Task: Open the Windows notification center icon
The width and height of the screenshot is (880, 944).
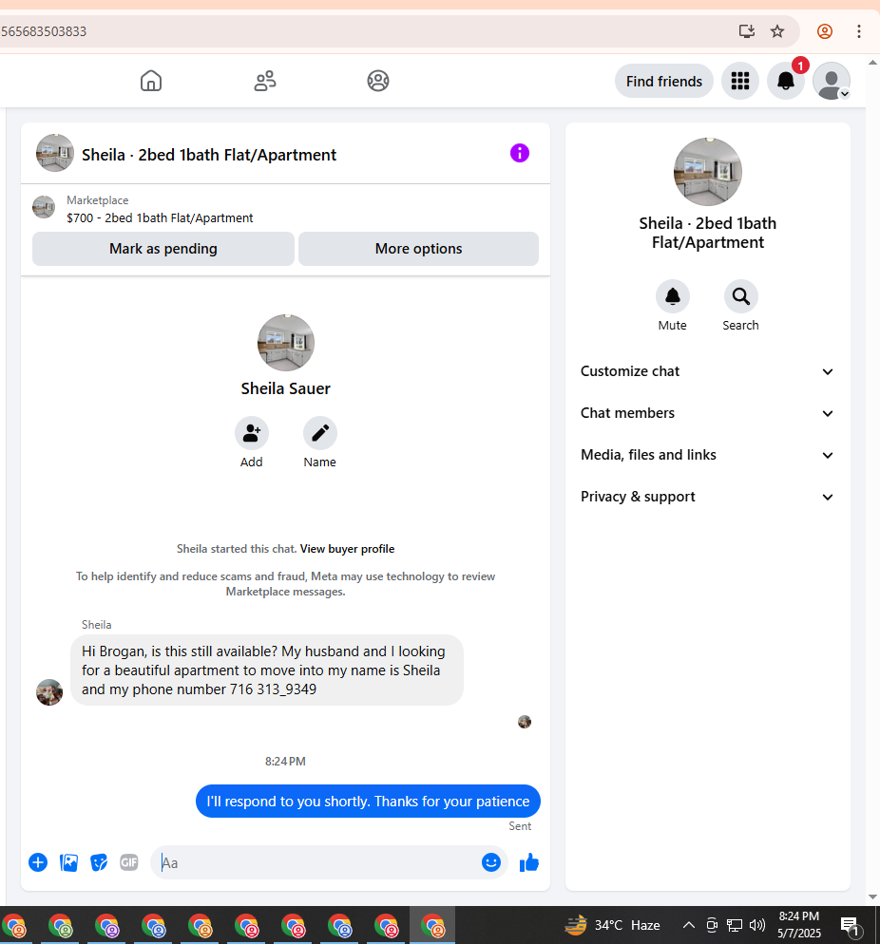Action: pos(850,925)
